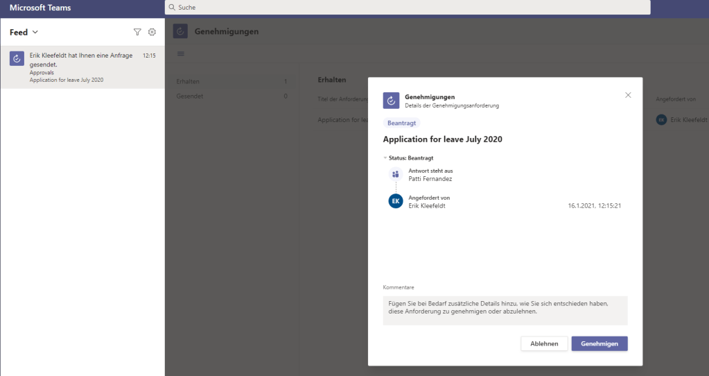The width and height of the screenshot is (709, 376).
Task: Click the Genehmigungen app icon in header
Action: pos(180,32)
